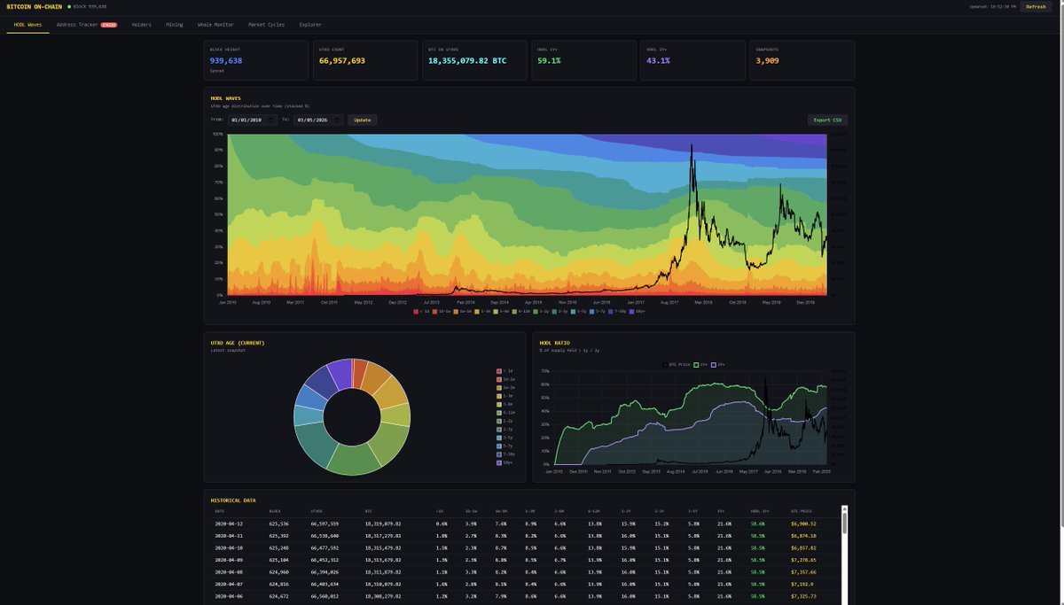Screen dimensions: 1064x605
Task: Click HODL 1Y+ value 59.1%
Action: pos(549,61)
